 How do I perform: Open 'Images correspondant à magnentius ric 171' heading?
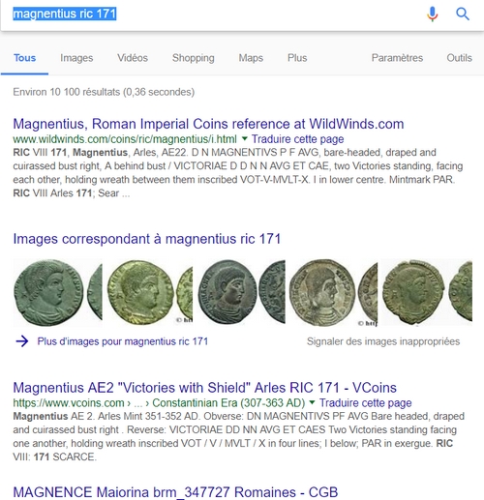(147, 239)
